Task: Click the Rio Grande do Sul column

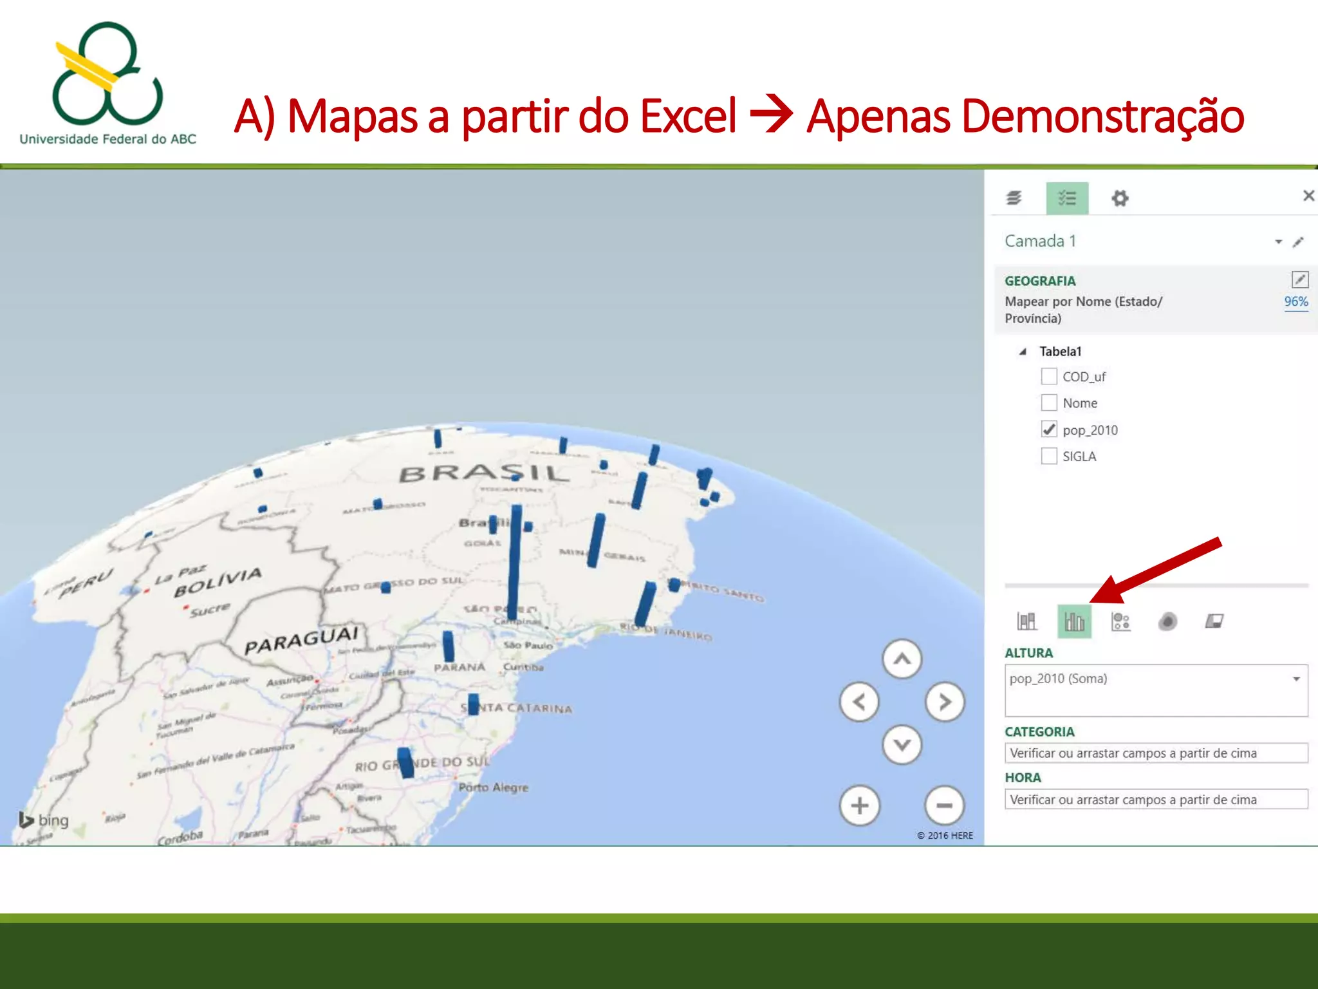Action: 405,762
